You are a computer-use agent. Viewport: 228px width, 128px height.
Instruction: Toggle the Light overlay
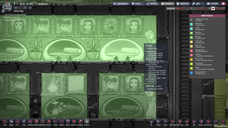coord(192,9)
